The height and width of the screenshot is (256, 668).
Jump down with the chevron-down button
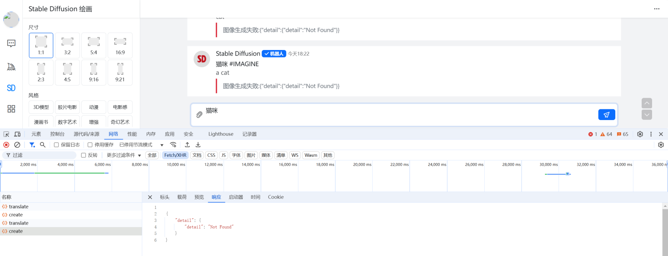tap(647, 115)
